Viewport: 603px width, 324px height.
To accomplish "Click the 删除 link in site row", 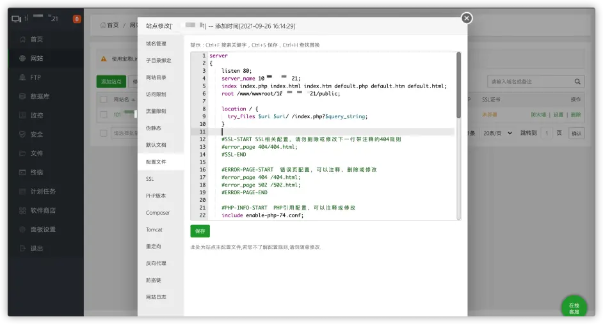I will tap(575, 115).
